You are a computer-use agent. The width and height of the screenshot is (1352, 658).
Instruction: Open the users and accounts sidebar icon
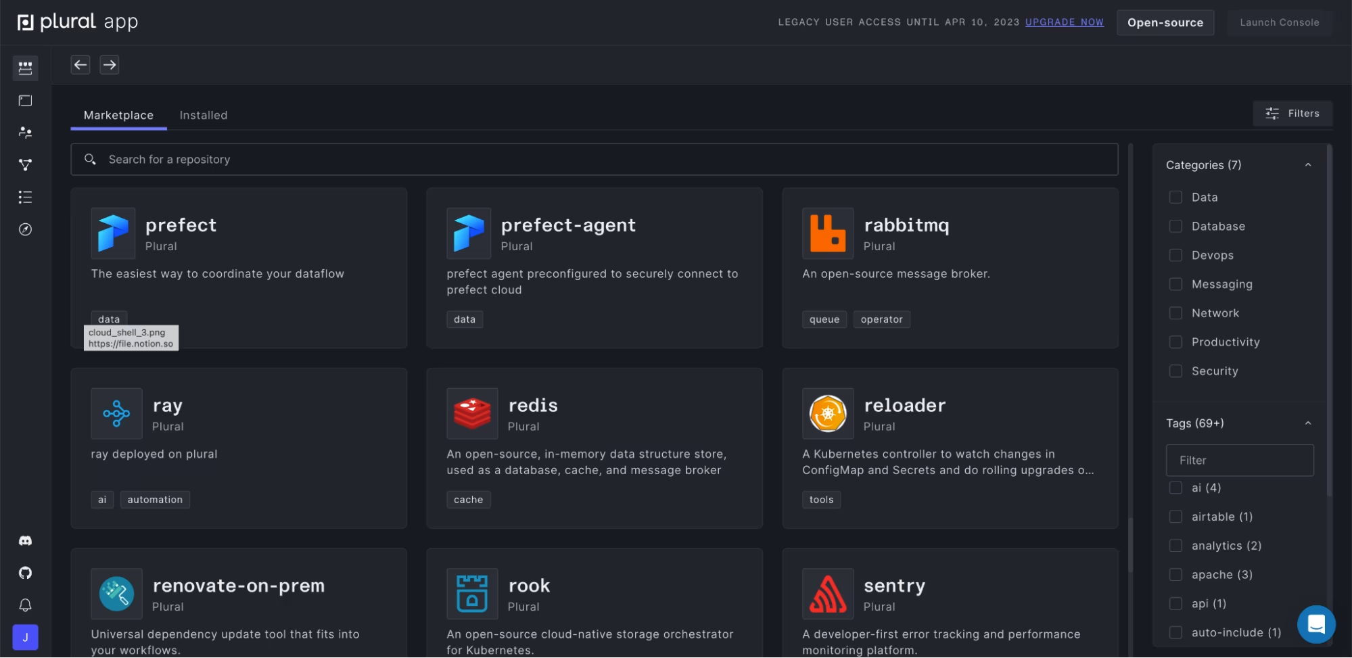click(x=25, y=133)
